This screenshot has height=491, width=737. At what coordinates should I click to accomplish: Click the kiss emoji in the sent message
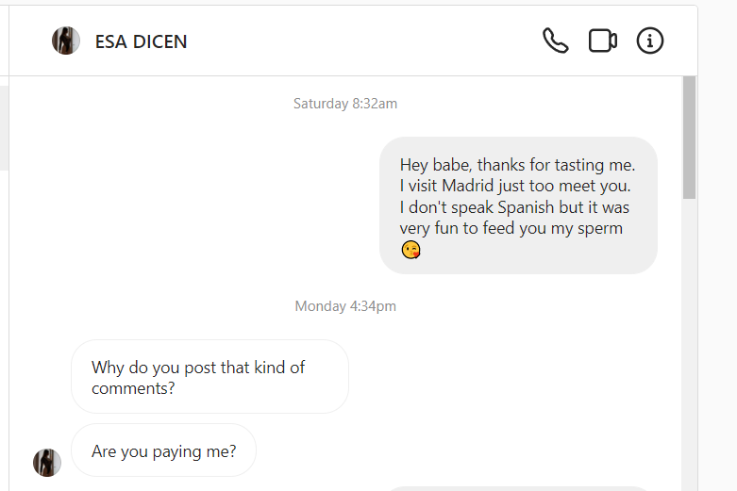pos(410,250)
